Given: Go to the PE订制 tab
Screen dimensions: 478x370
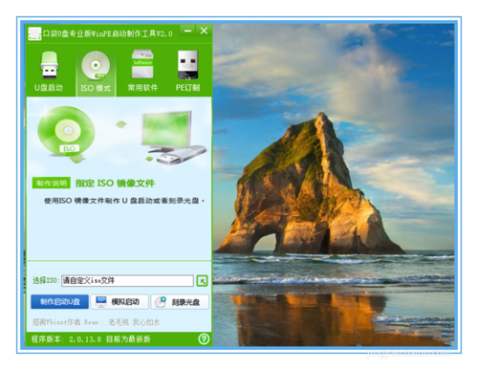Looking at the screenshot, I should click(188, 72).
